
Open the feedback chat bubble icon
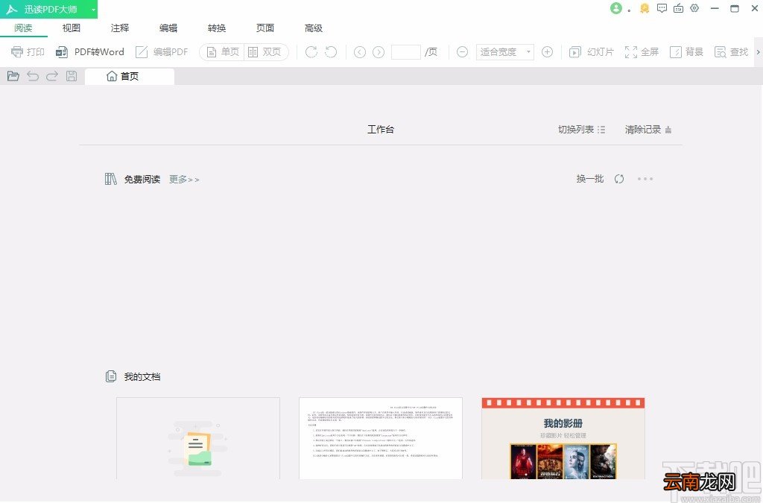(662, 8)
